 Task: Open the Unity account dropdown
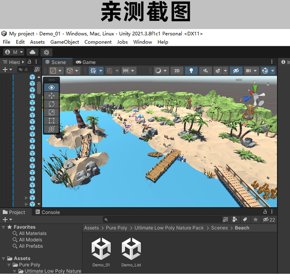(14, 52)
